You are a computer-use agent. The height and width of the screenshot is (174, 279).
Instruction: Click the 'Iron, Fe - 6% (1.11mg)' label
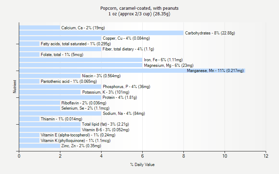pyautogui.click(x=163, y=60)
